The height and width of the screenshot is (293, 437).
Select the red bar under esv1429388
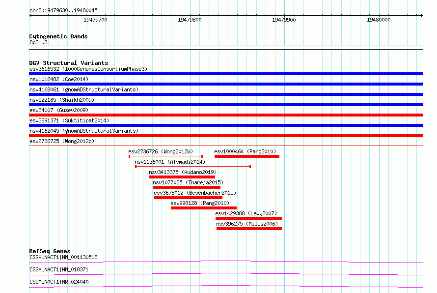248,218
